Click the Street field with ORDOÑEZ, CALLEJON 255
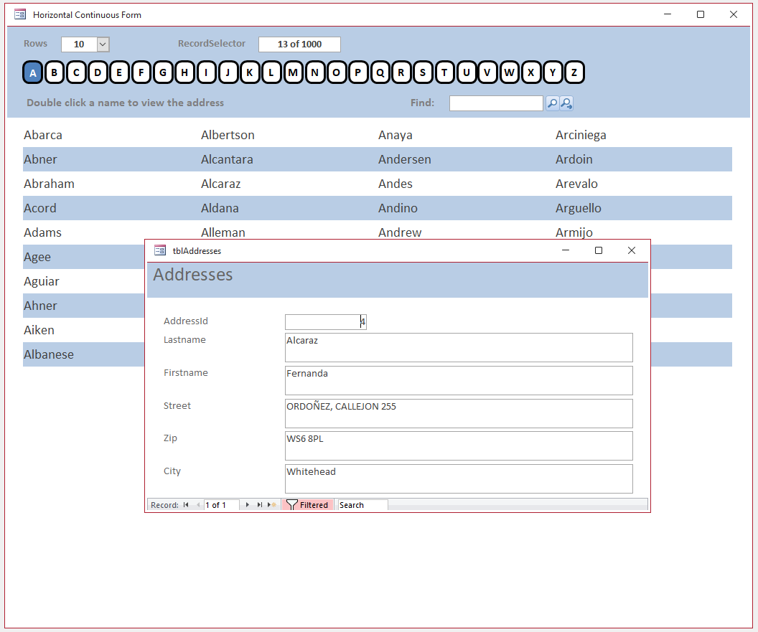Viewport: 758px width, 632px height. click(x=459, y=413)
